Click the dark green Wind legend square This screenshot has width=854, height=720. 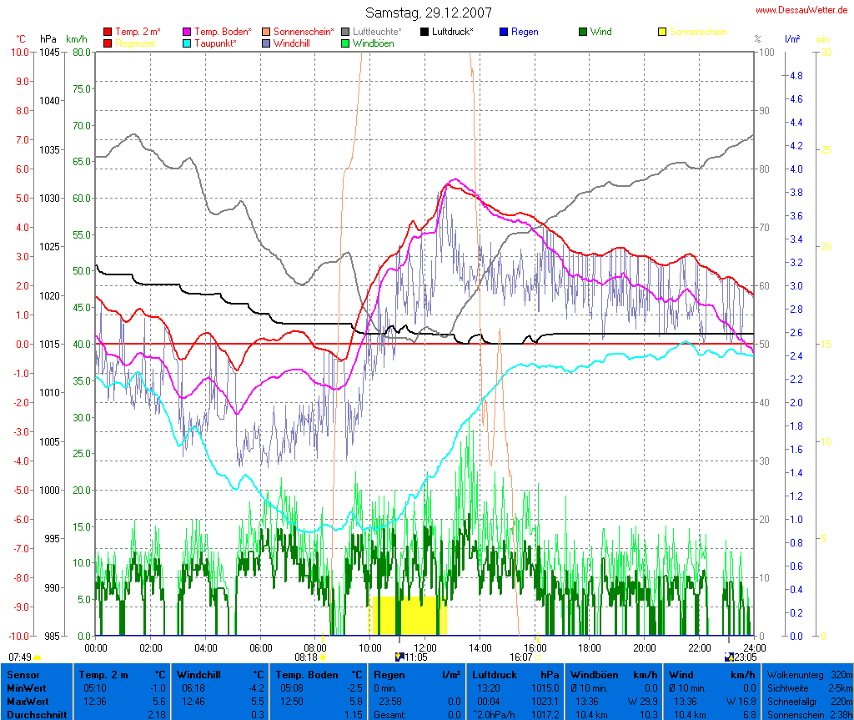[583, 32]
